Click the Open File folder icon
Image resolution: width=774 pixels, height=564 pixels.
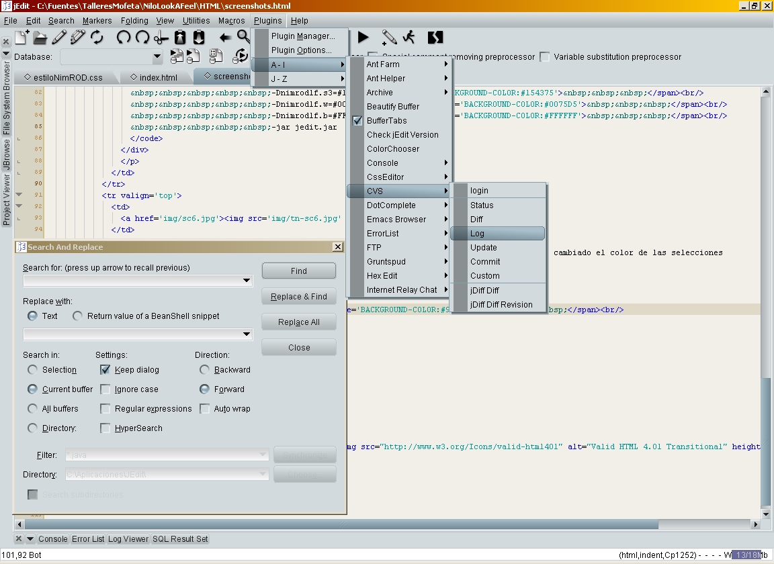pos(40,38)
